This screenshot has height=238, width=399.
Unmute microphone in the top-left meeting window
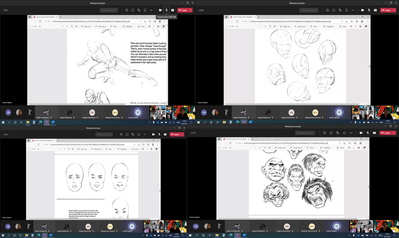tap(167, 10)
